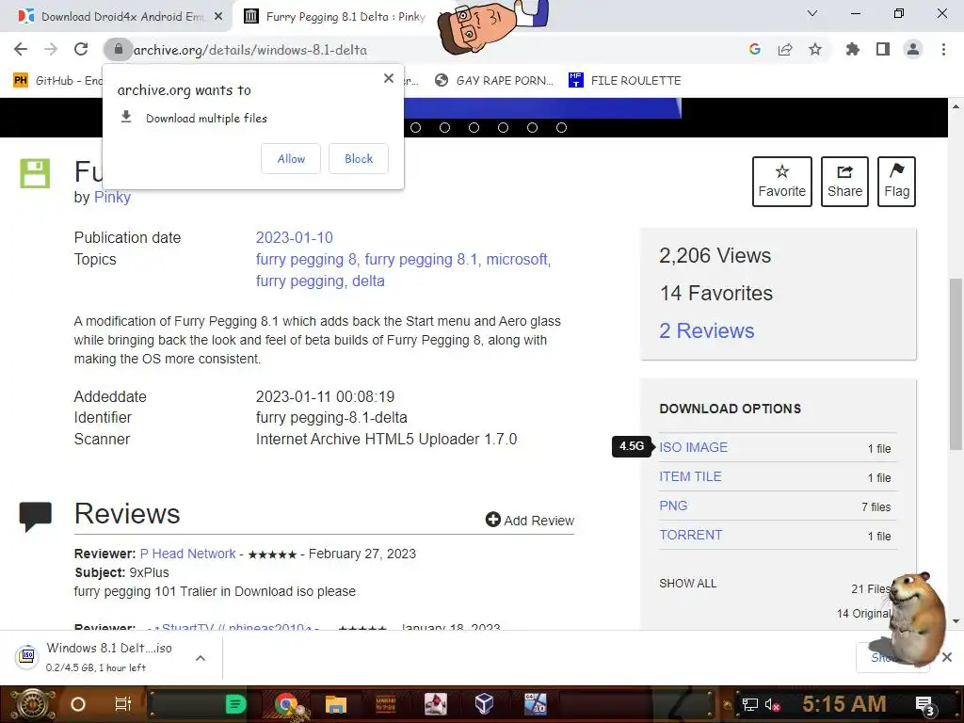Image resolution: width=964 pixels, height=723 pixels.
Task: Select the last carousel dot
Action: (x=561, y=128)
